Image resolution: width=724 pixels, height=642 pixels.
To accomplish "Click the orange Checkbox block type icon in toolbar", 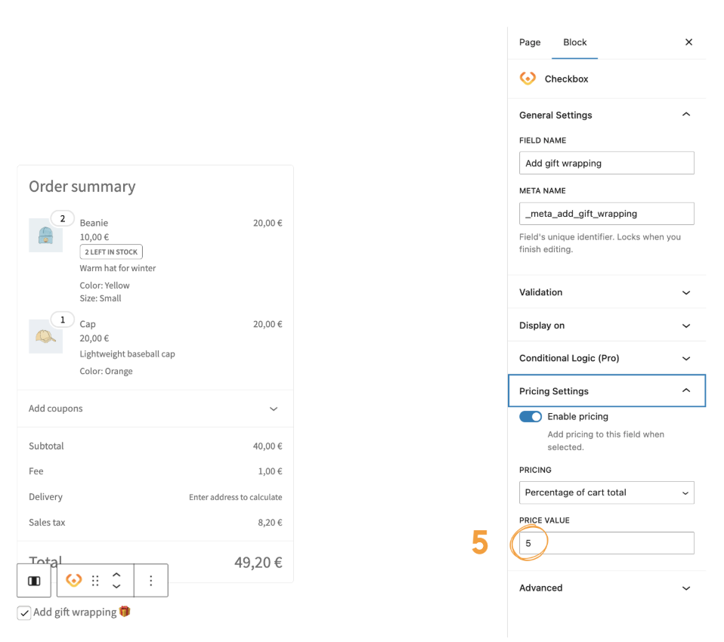I will [74, 580].
